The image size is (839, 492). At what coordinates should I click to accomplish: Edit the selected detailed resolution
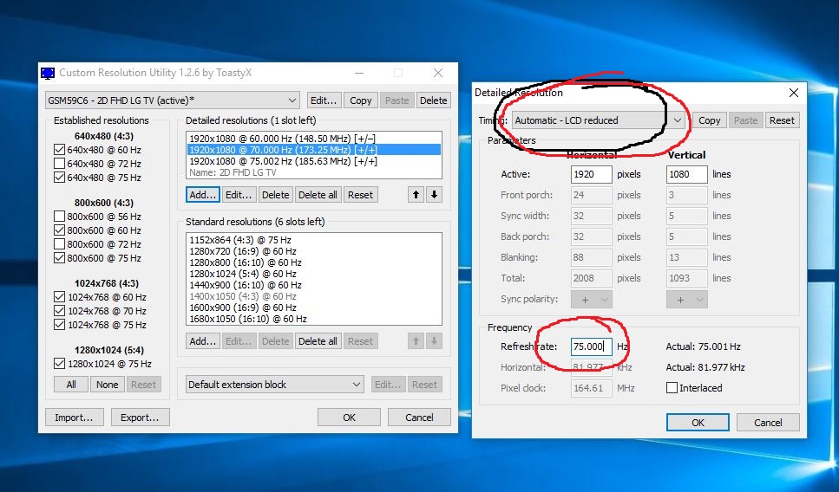pos(239,195)
